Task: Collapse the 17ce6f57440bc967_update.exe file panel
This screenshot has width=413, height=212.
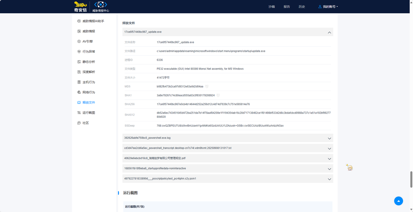Action: click(x=329, y=32)
